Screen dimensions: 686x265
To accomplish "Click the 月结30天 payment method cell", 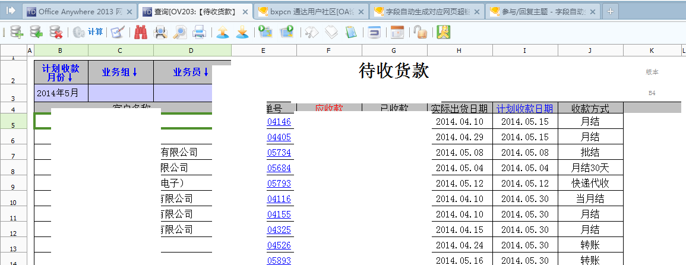I will click(590, 168).
